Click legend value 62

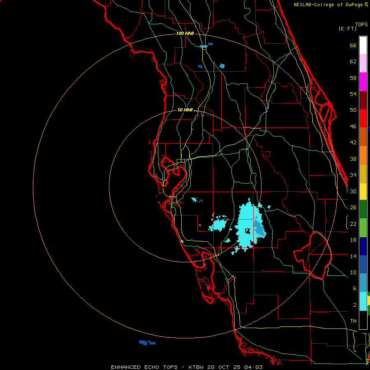pos(353,62)
